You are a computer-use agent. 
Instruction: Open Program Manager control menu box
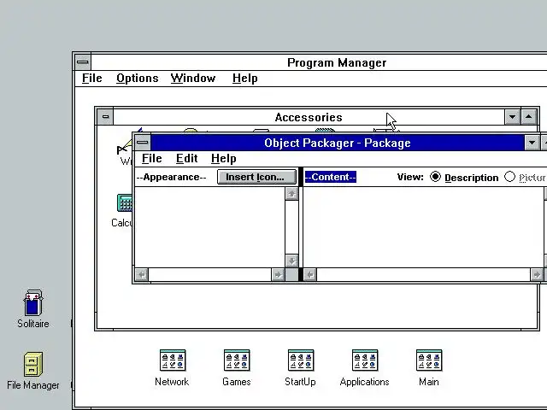pyautogui.click(x=83, y=62)
